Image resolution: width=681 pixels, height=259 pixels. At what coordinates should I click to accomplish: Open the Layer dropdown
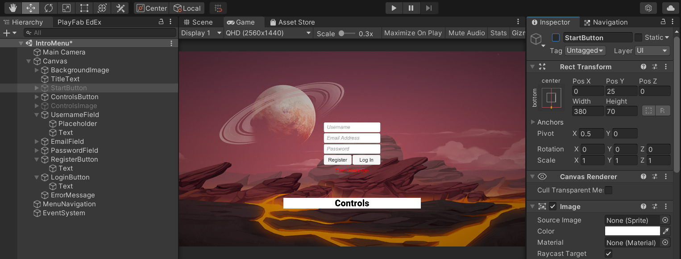652,50
